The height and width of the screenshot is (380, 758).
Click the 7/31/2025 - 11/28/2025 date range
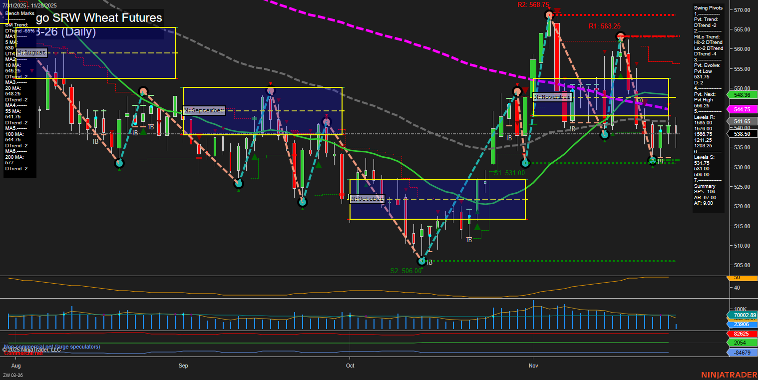tap(29, 6)
